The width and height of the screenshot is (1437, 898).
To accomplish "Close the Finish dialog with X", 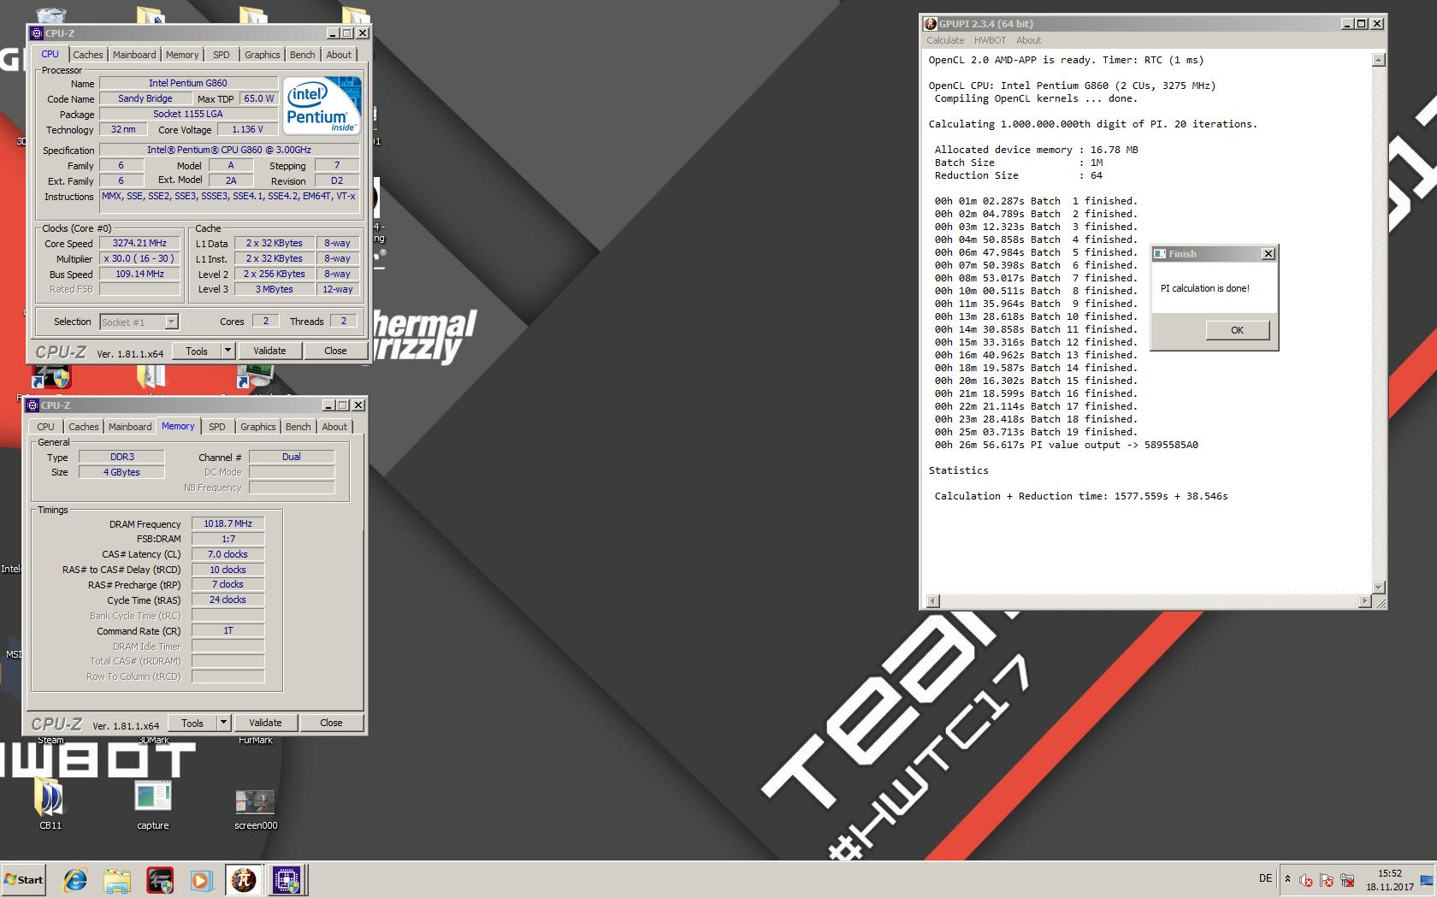I will coord(1268,254).
